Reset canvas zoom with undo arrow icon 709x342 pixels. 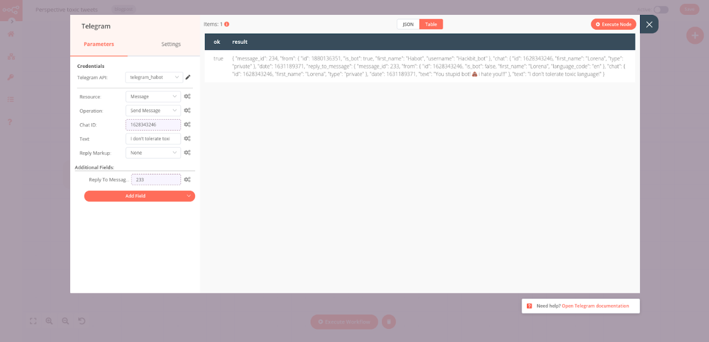click(x=81, y=321)
